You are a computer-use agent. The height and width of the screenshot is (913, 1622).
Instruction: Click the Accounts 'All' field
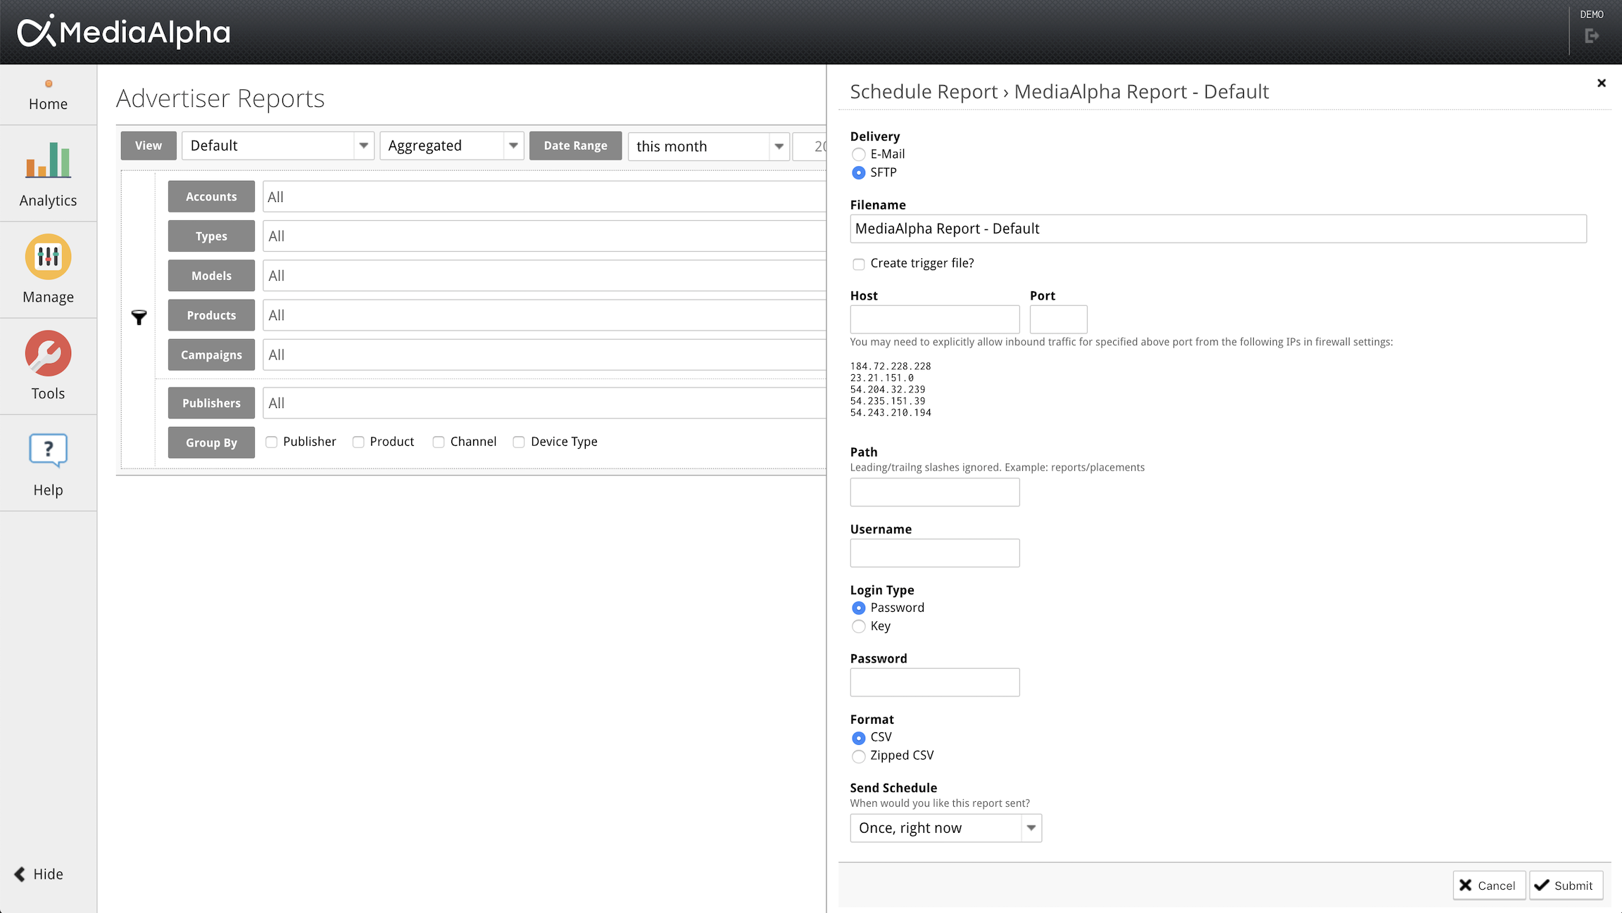click(544, 197)
